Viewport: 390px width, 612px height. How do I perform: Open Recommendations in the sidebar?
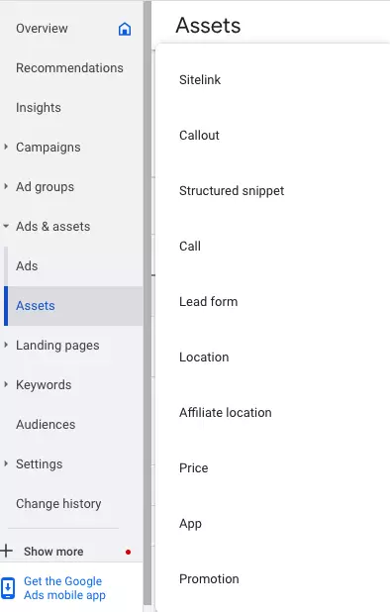[x=69, y=68]
